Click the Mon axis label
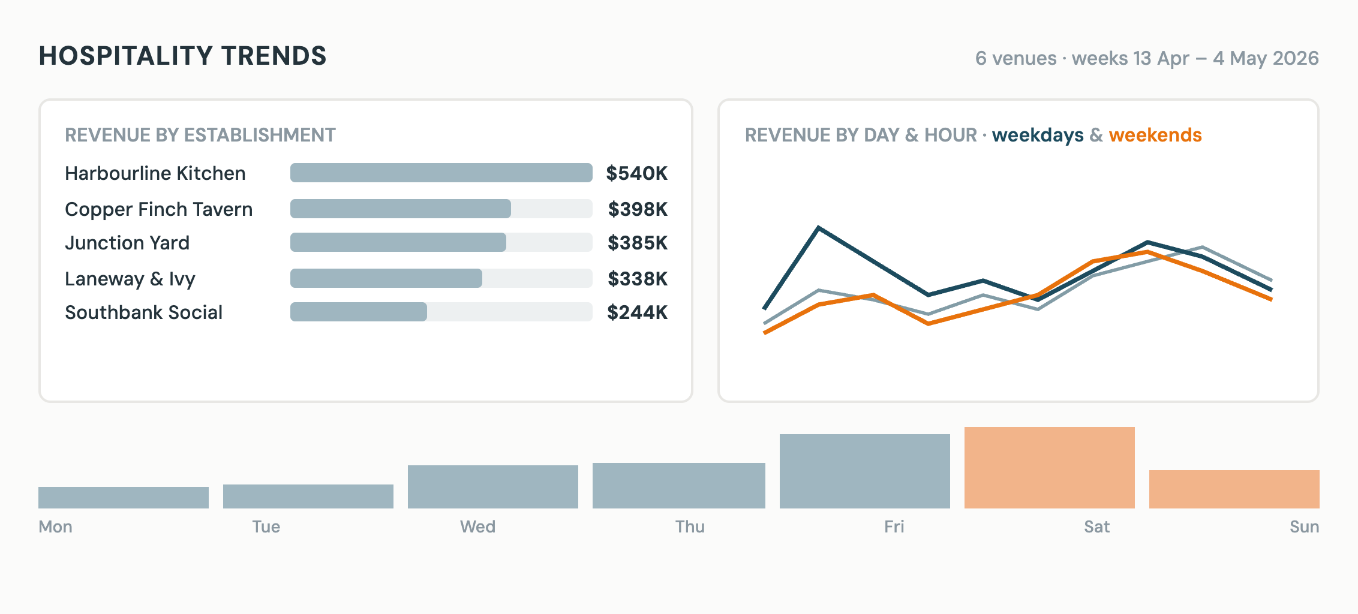Viewport: 1358px width, 614px height. point(55,526)
